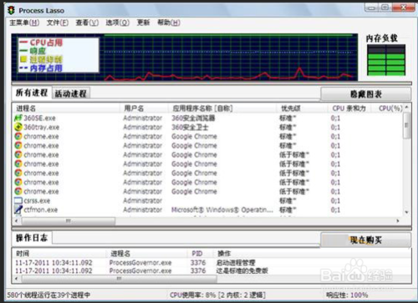Click the log 时间 column header
Viewport: 418px width, 303px height.
(59, 254)
